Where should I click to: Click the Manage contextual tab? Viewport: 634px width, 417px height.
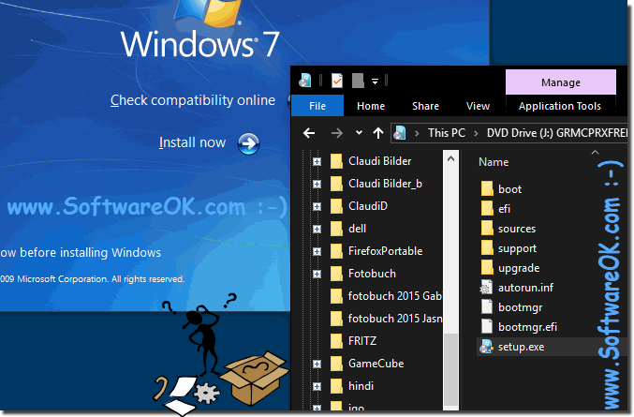coord(561,82)
